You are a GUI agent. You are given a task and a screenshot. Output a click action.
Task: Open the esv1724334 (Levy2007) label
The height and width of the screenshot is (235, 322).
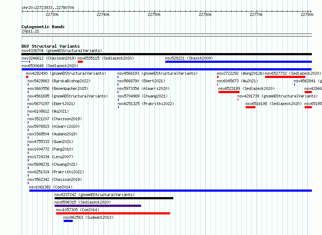pos(50,157)
